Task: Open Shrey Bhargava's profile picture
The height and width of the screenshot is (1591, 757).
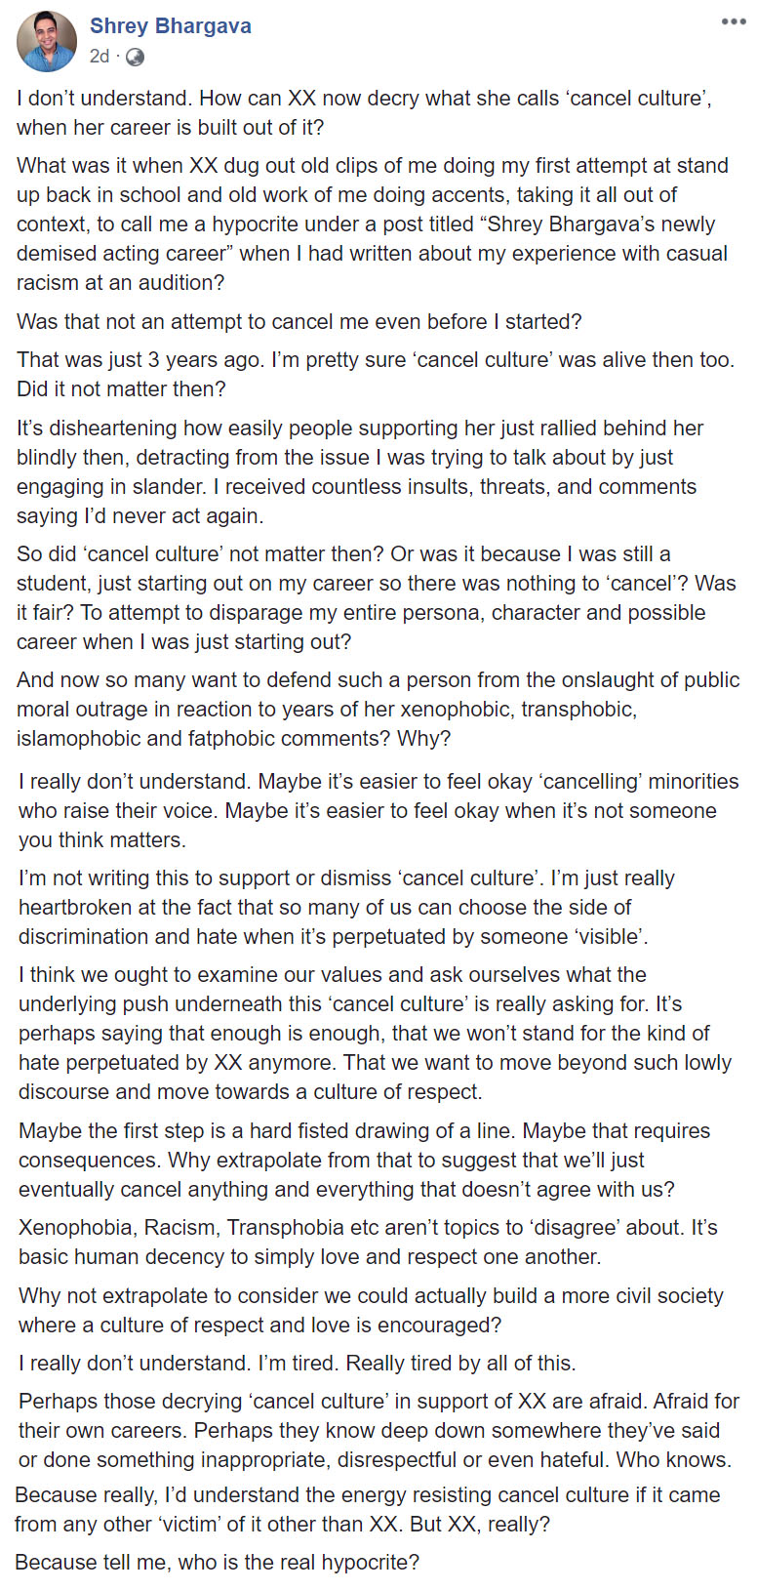Action: [47, 41]
